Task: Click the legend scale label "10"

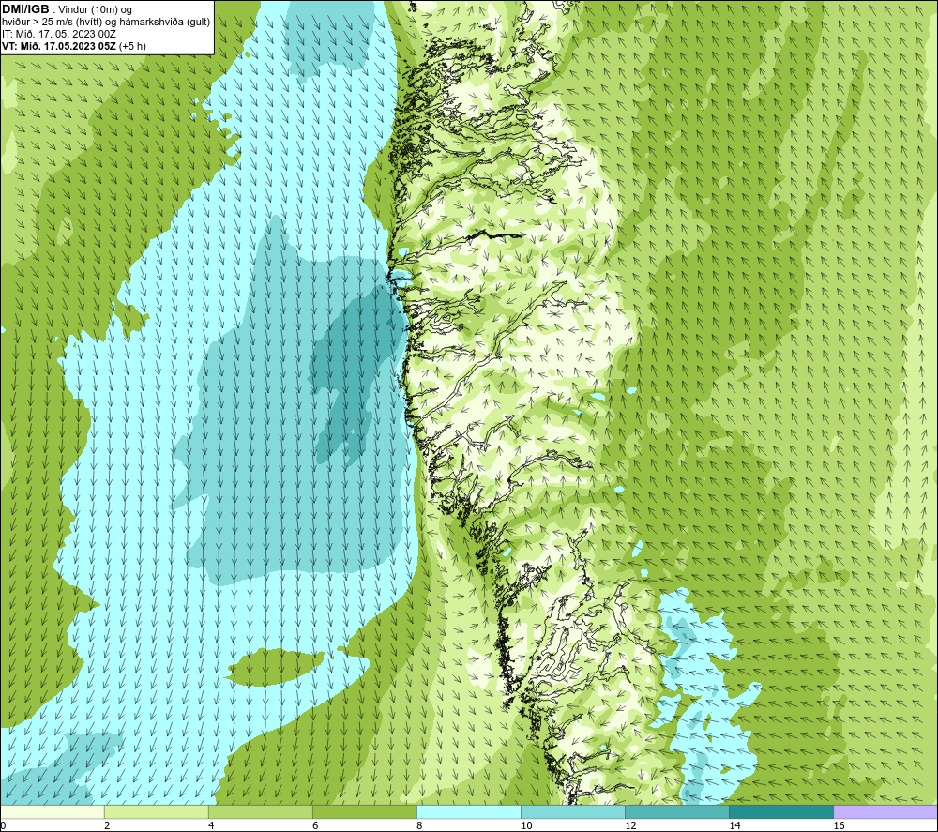Action: coord(526,825)
